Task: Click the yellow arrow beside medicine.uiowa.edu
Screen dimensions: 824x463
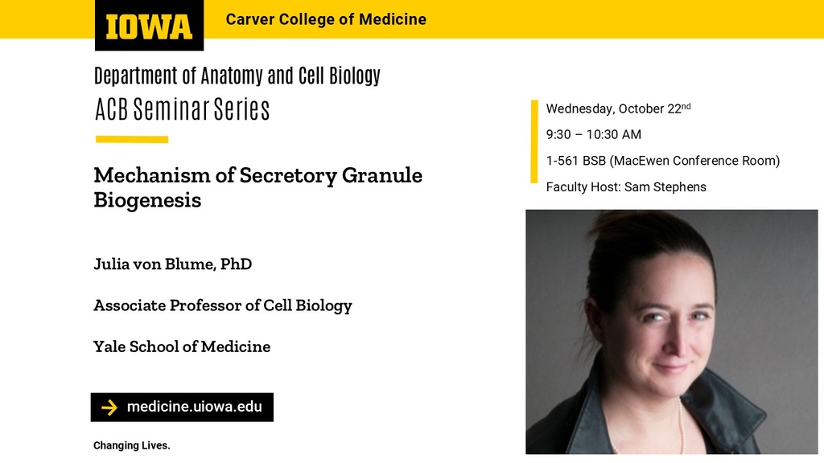Action: tap(109, 408)
